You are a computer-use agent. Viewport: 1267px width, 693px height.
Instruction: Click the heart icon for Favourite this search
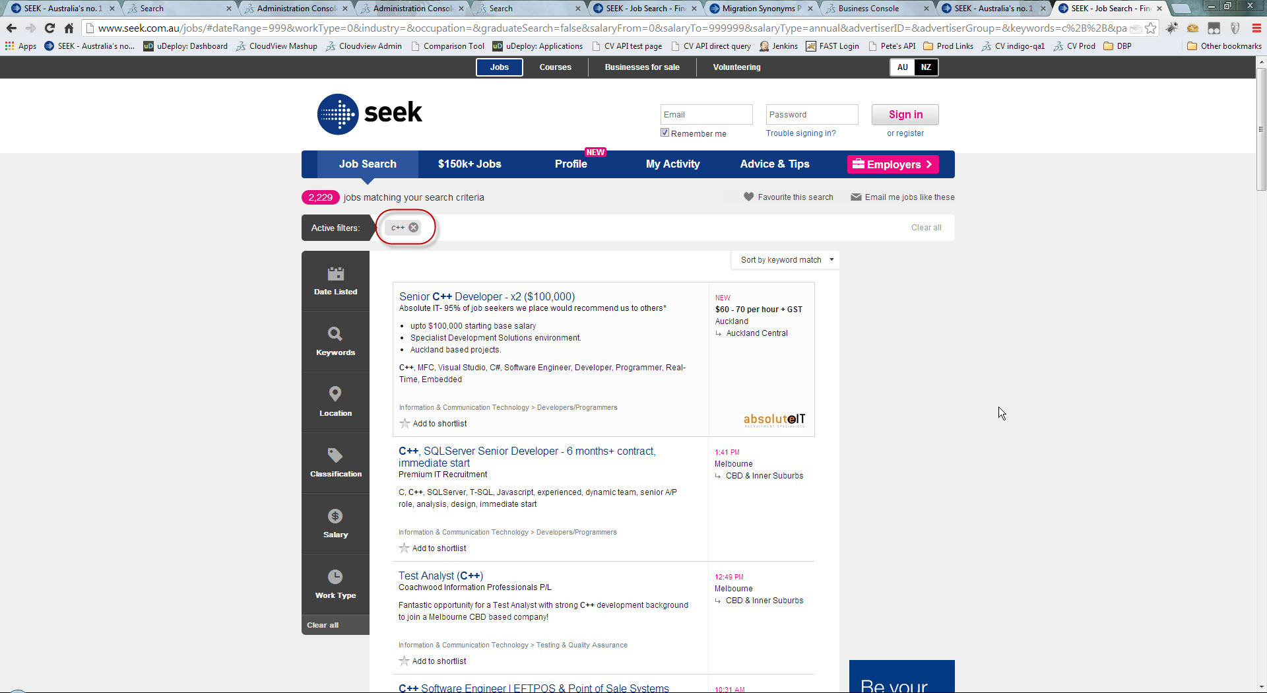pos(748,197)
